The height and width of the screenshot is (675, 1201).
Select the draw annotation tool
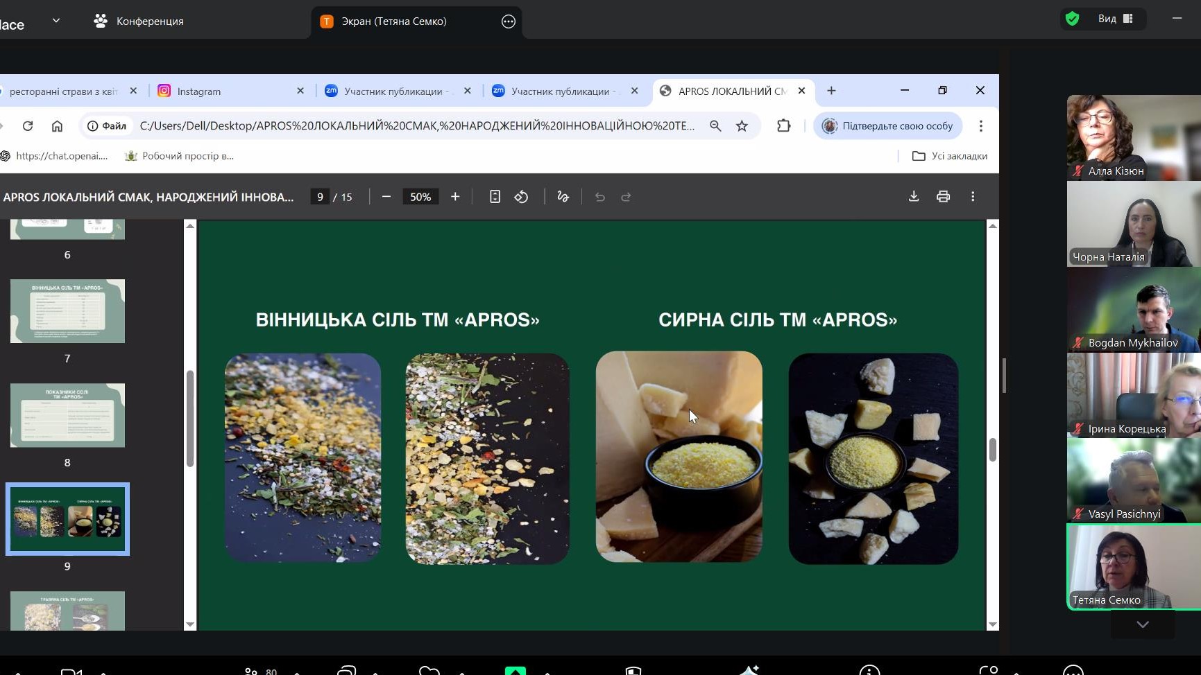click(x=563, y=197)
